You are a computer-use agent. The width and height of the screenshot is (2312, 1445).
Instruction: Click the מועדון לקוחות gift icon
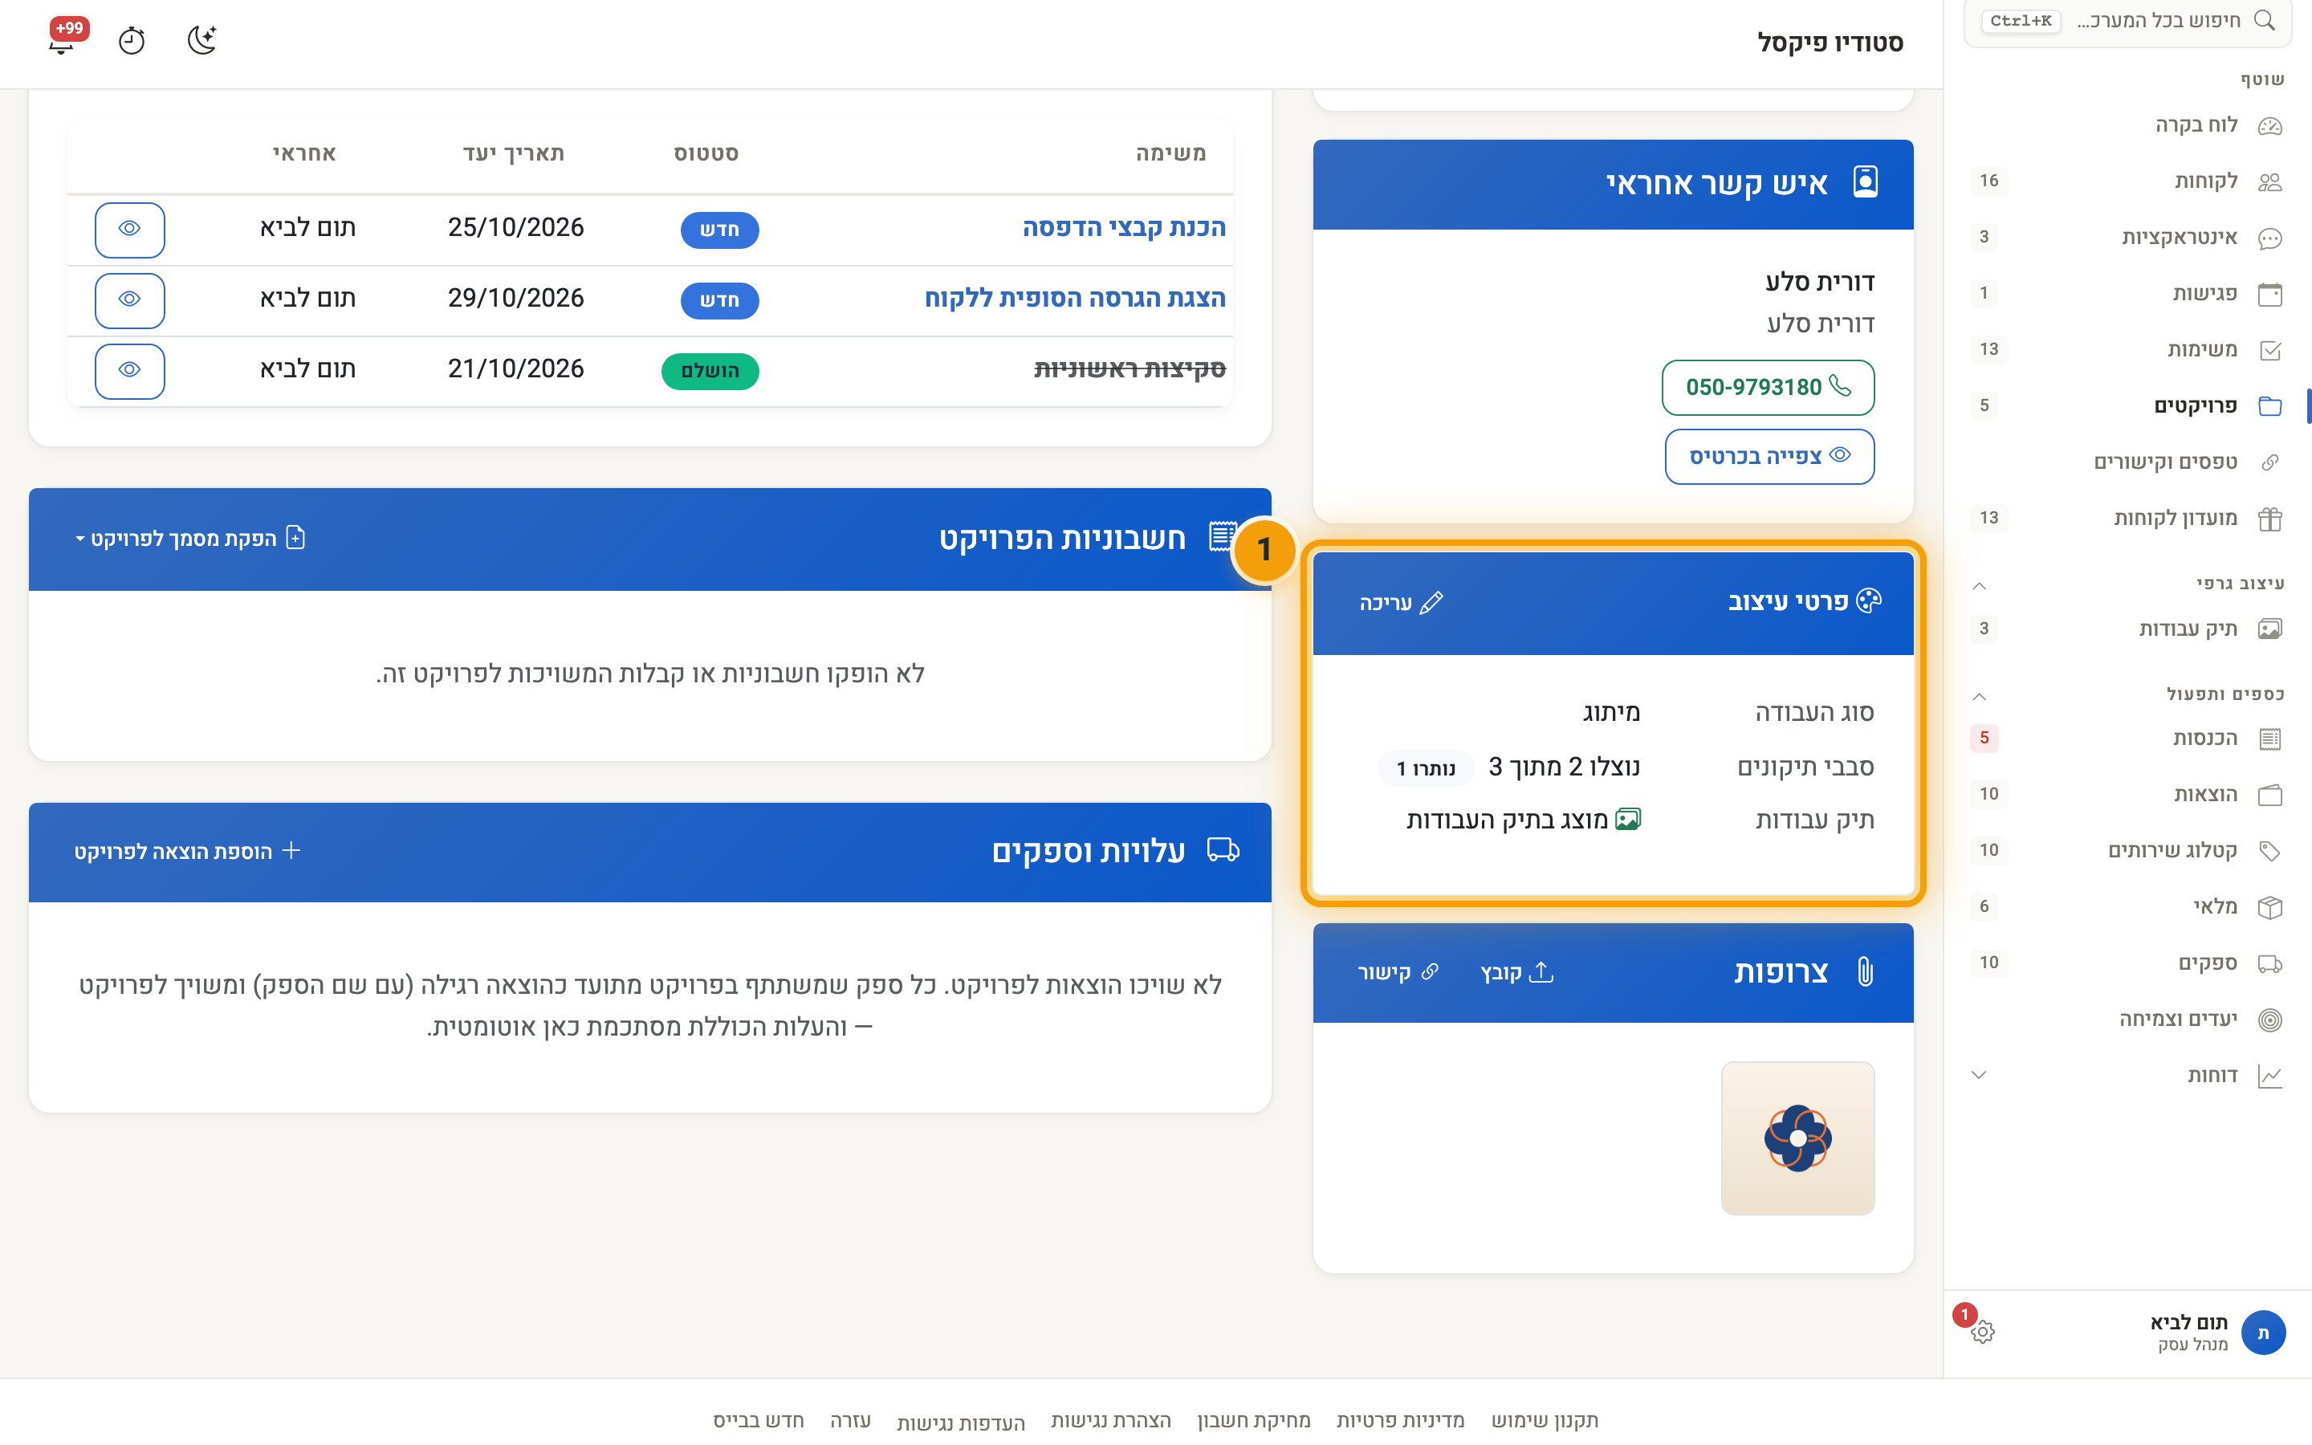tap(2270, 519)
